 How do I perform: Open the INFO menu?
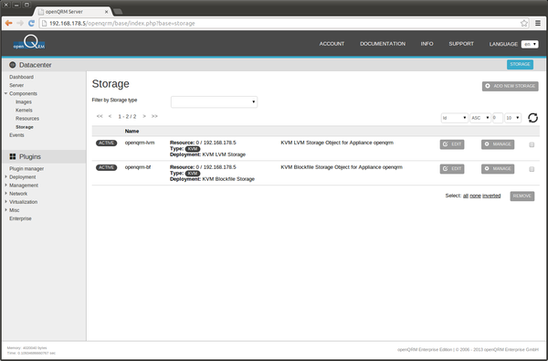[x=427, y=44]
